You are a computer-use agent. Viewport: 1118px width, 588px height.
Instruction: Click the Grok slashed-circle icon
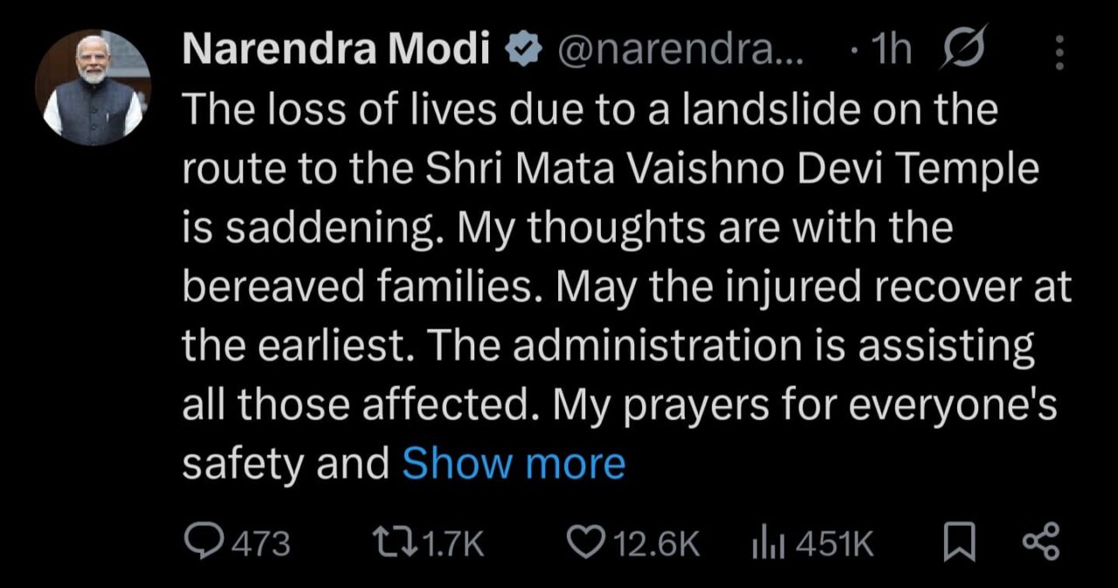tap(961, 52)
